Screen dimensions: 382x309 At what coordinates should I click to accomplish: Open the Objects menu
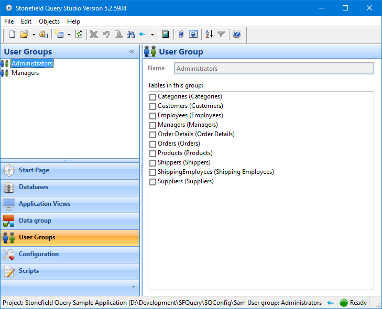click(49, 21)
